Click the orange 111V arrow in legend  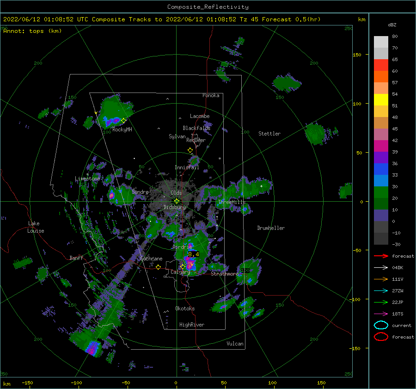click(x=381, y=279)
